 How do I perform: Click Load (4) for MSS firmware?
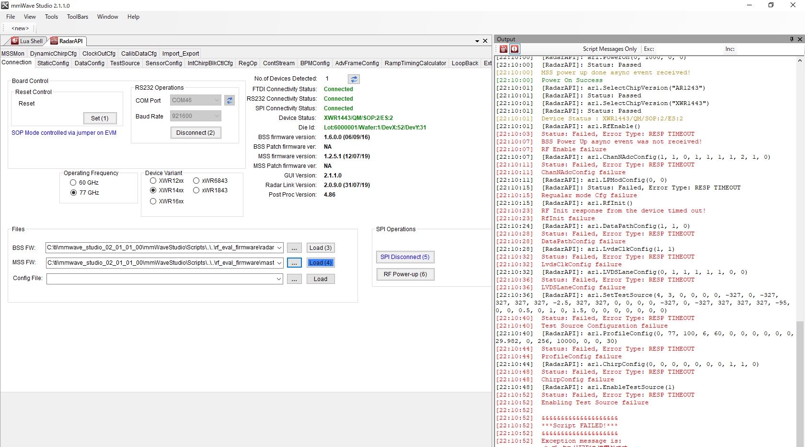[x=321, y=263]
